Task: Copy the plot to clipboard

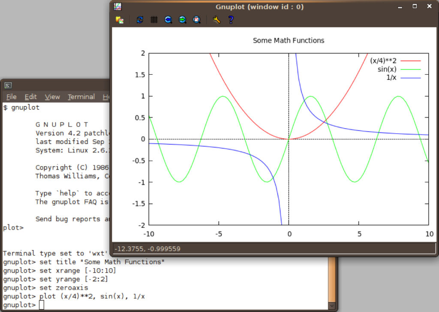Action: tap(120, 19)
